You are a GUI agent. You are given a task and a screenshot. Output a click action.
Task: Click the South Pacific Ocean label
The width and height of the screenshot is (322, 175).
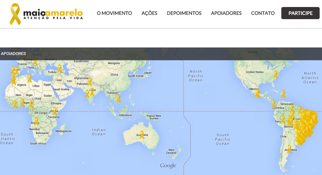click(223, 139)
